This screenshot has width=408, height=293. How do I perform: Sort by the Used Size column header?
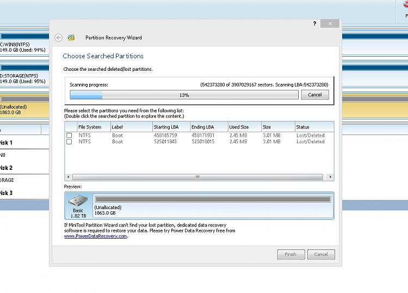(x=245, y=127)
